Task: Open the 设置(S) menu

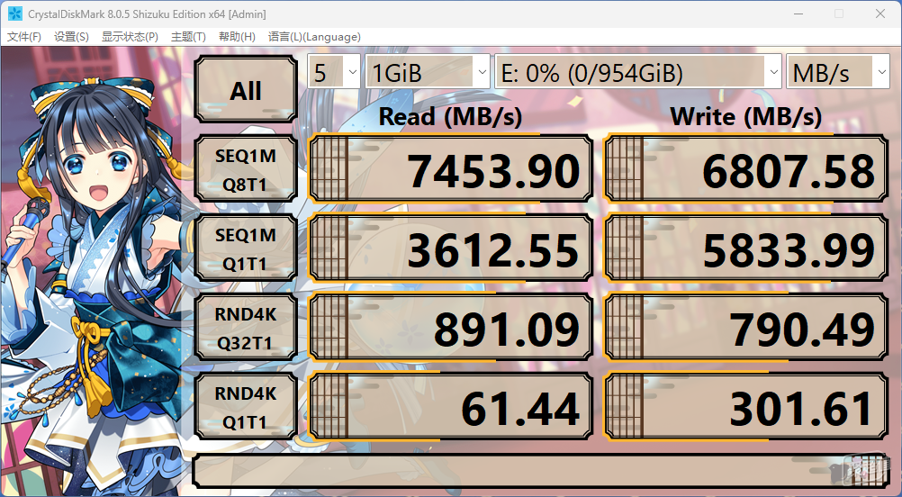Action: (71, 37)
